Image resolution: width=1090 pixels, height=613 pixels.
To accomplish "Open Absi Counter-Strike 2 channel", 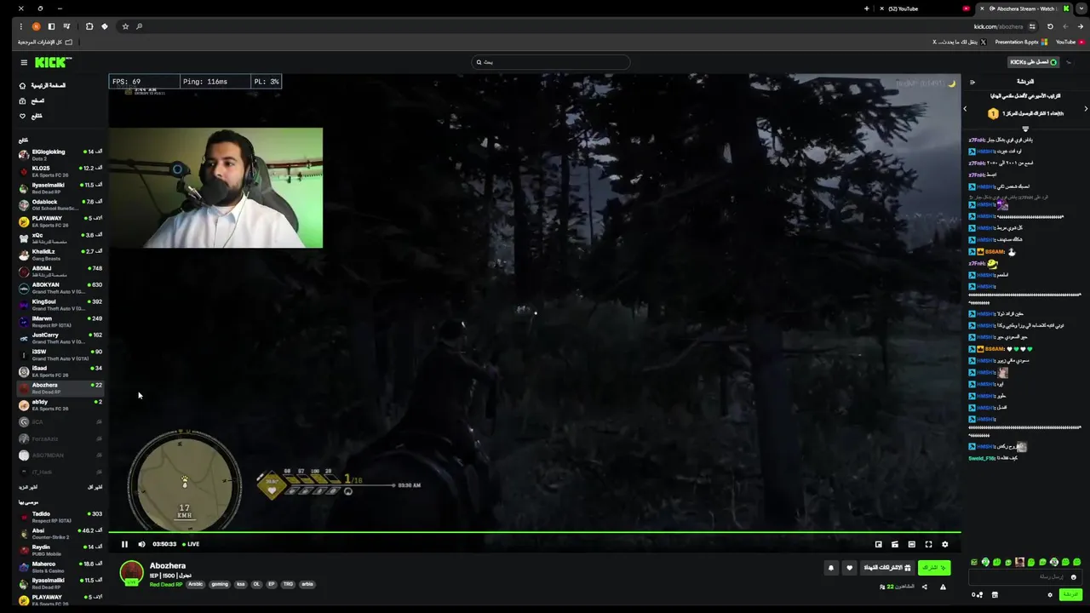I will (x=60, y=533).
